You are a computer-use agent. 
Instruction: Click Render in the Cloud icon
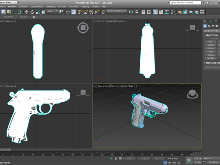click(197, 12)
